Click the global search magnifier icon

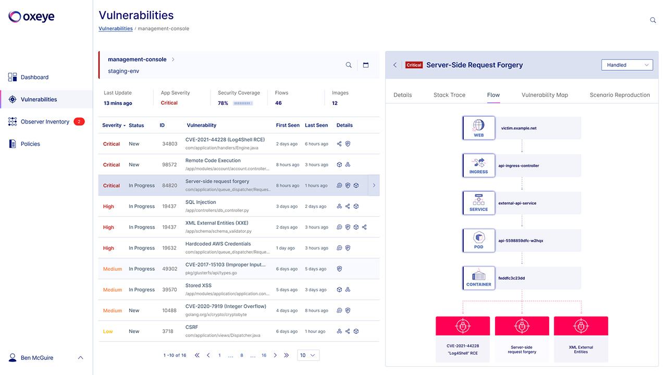pos(653,20)
